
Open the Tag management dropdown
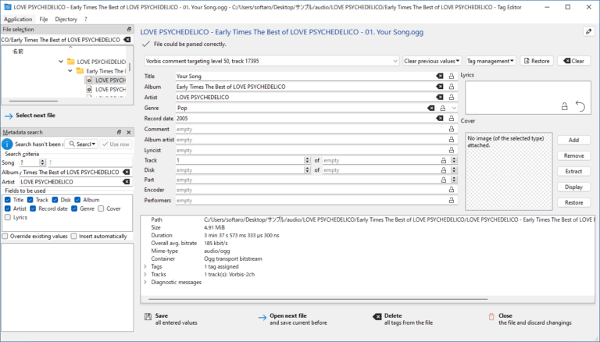pyautogui.click(x=491, y=61)
